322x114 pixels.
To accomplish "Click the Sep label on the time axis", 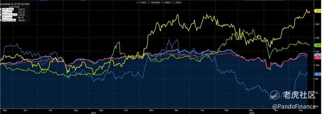I will [101, 110].
